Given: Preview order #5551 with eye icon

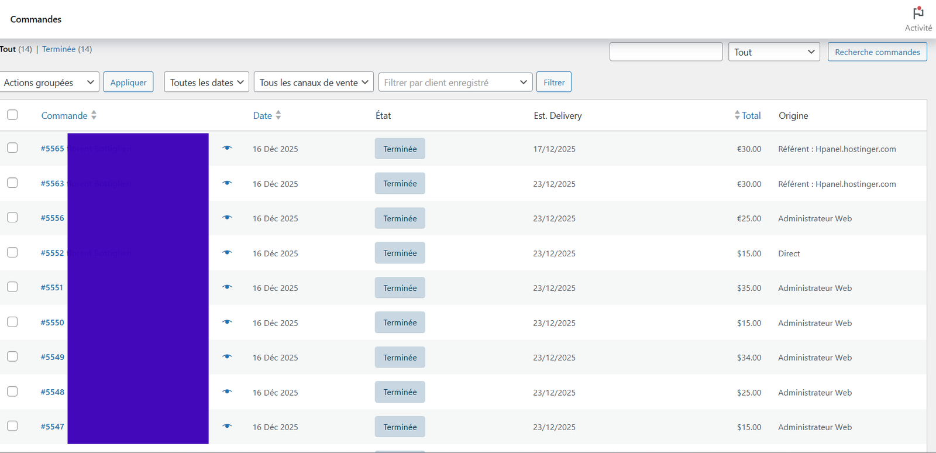Looking at the screenshot, I should (x=227, y=287).
